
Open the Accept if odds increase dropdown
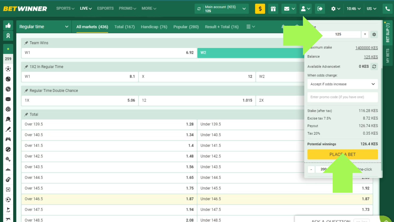tap(342, 84)
